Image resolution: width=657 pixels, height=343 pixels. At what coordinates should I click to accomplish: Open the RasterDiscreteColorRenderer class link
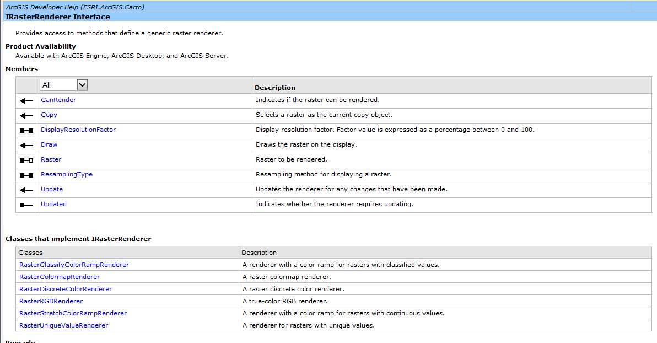click(66, 289)
